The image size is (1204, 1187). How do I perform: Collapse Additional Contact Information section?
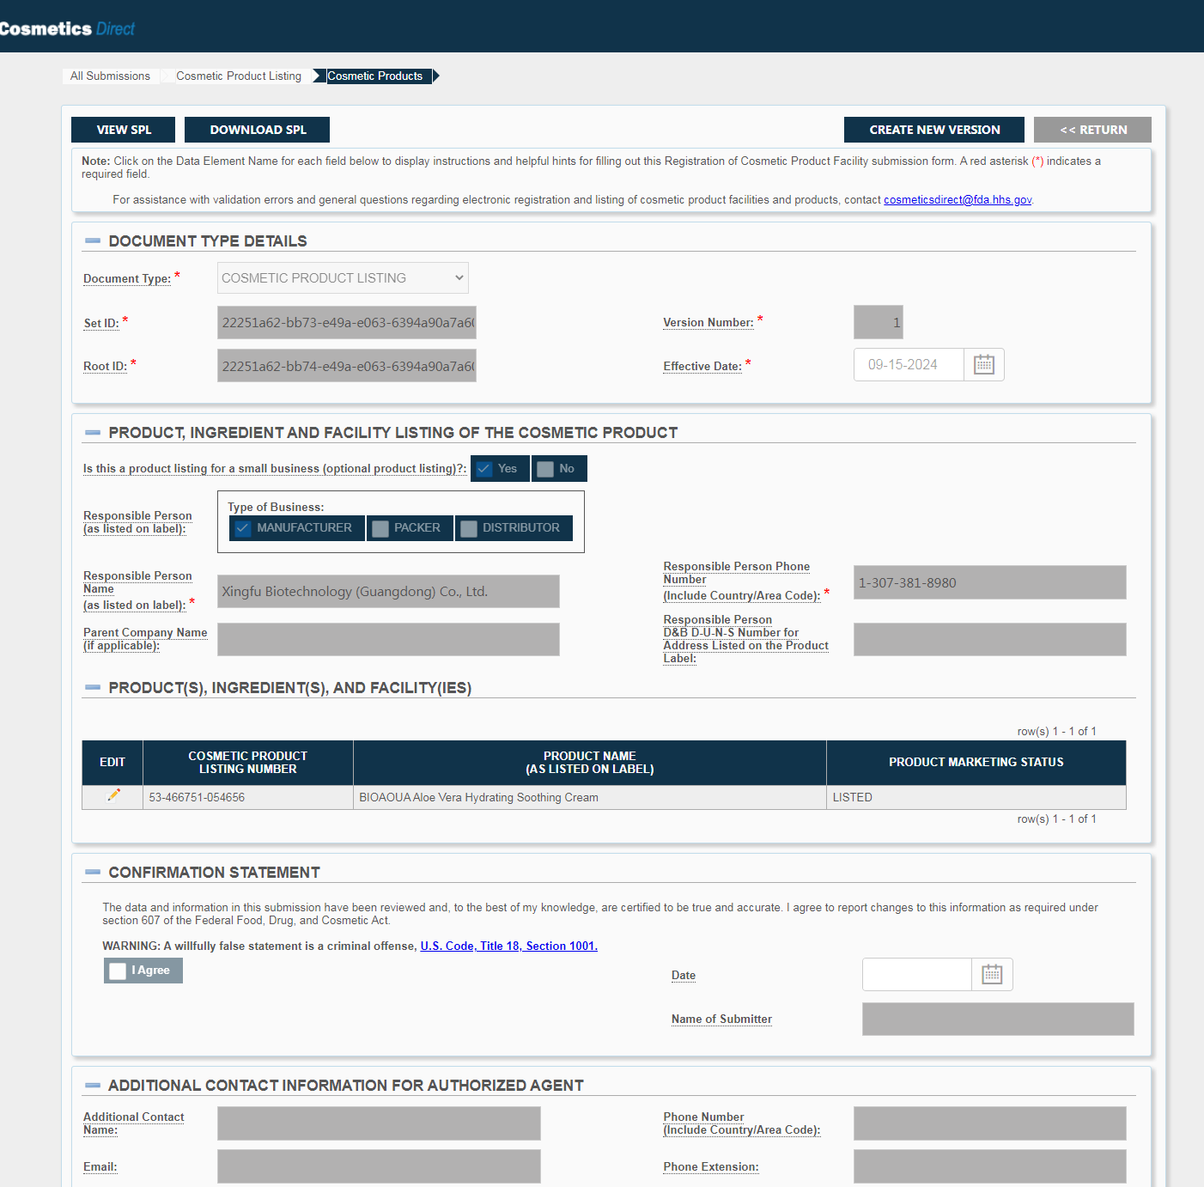click(x=93, y=1086)
